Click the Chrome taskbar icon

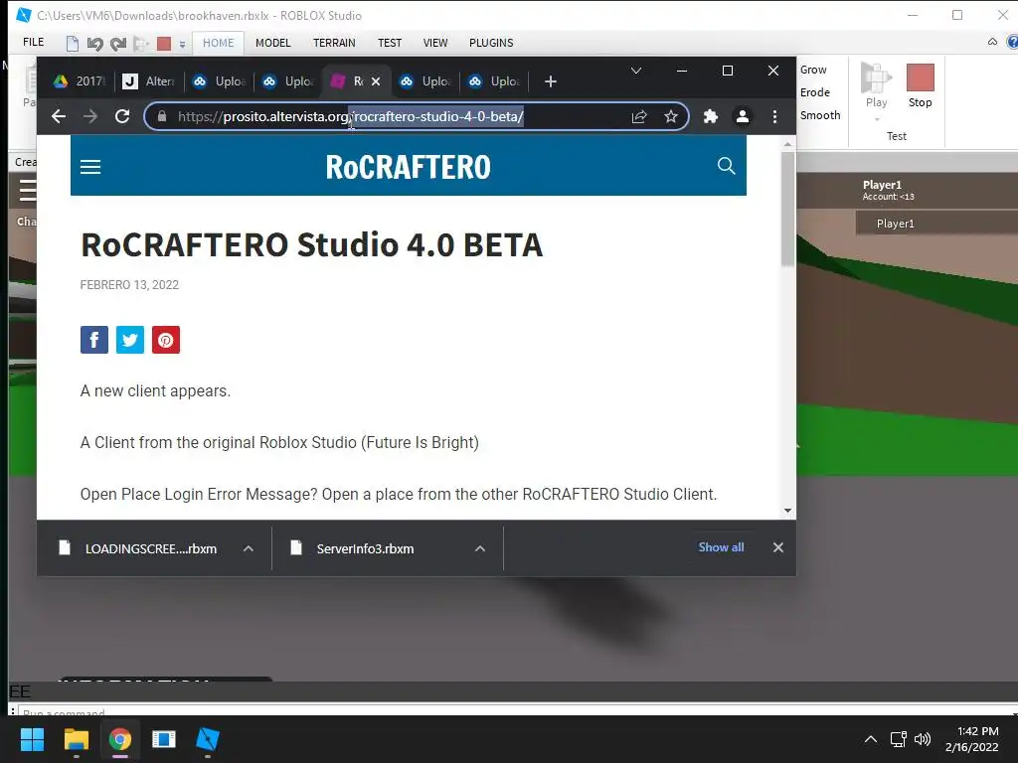(120, 739)
